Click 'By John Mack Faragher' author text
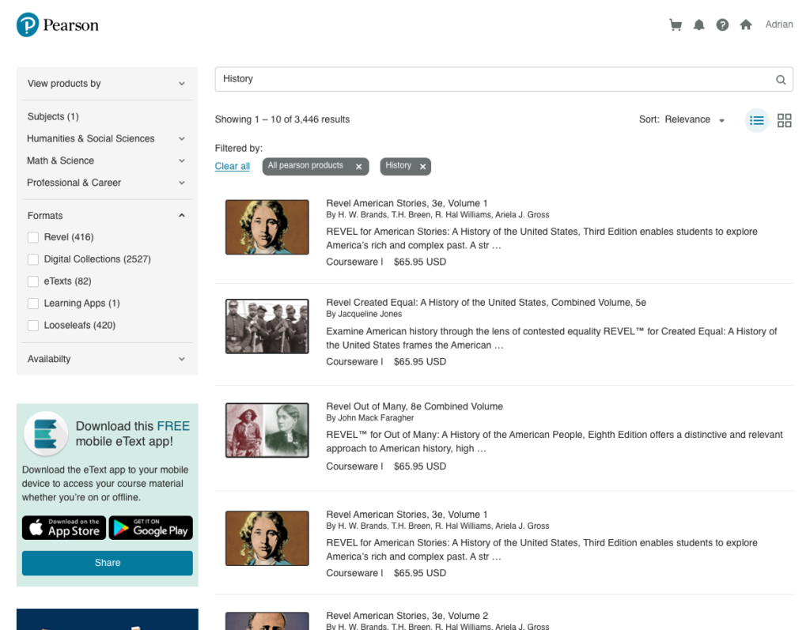The image size is (810, 630). [x=370, y=418]
